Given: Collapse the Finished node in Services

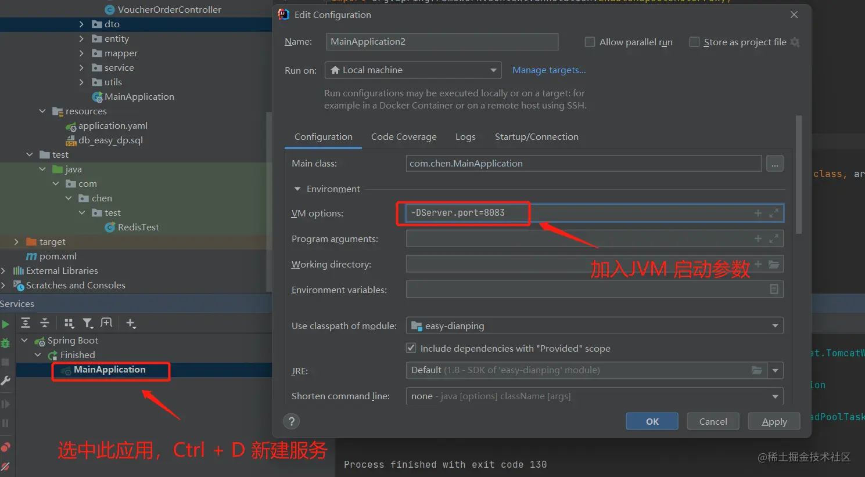Looking at the screenshot, I should click(38, 355).
